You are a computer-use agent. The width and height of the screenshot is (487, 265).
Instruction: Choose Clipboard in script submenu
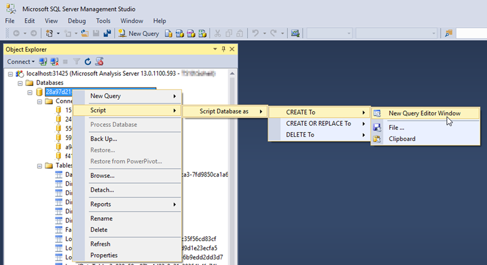tap(425, 139)
